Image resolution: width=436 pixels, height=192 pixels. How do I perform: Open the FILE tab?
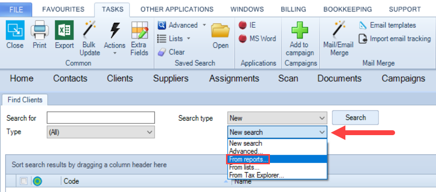tap(16, 9)
